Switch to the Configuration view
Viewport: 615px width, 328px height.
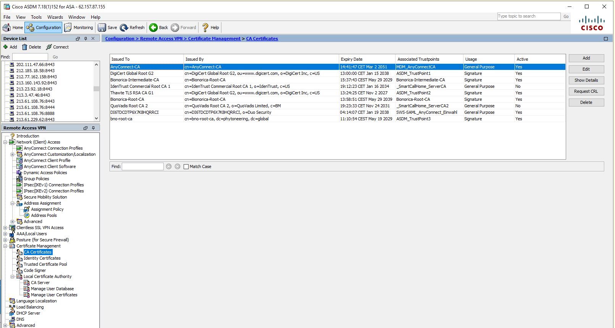click(44, 27)
